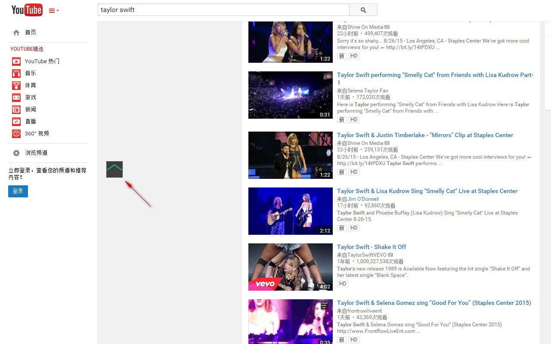Click the HD badge under Shake It Off
The height and width of the screenshot is (344, 551).
tap(343, 284)
